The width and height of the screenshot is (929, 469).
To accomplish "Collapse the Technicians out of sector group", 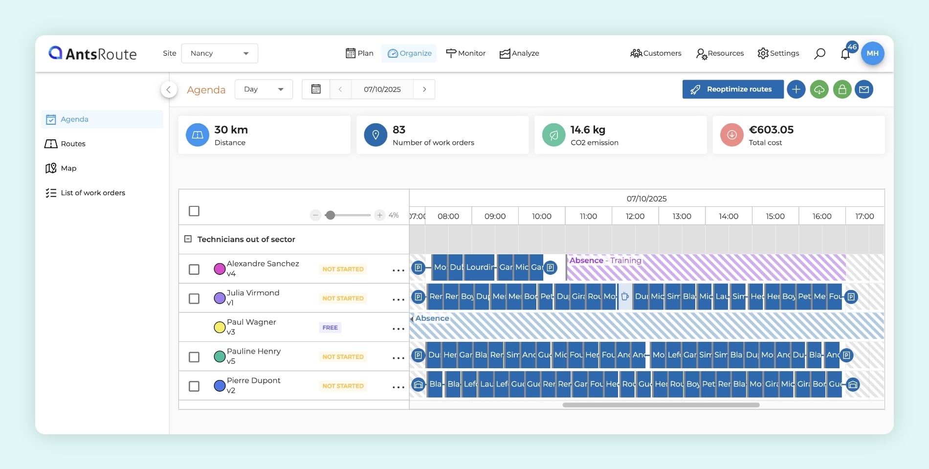I will point(188,239).
